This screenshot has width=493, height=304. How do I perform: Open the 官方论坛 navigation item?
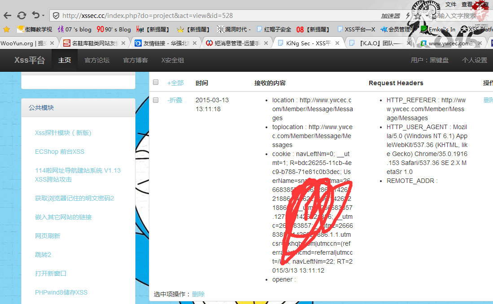[97, 60]
